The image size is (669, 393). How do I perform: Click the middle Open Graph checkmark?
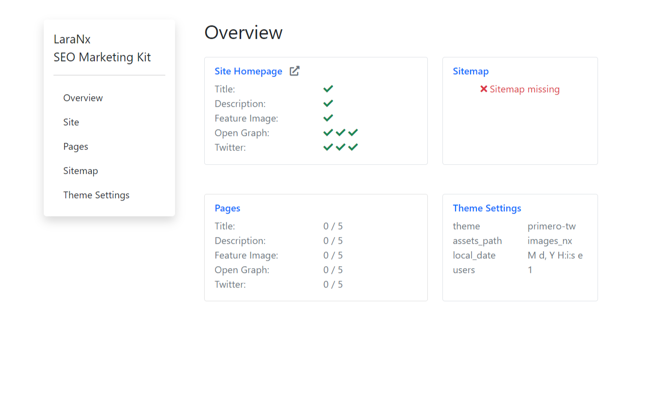point(340,132)
